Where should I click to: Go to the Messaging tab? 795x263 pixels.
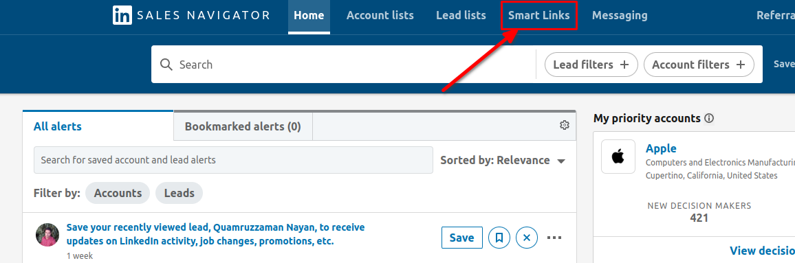(x=620, y=16)
